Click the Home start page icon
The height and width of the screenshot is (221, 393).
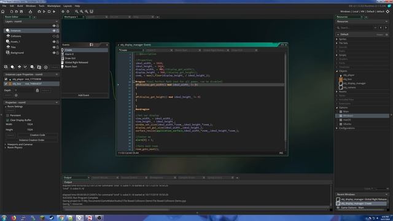2,12
